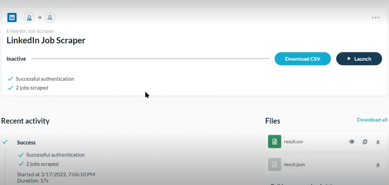Click the first profile circle icon before arrow
Viewport: 389px width, 185px height.
(x=29, y=17)
